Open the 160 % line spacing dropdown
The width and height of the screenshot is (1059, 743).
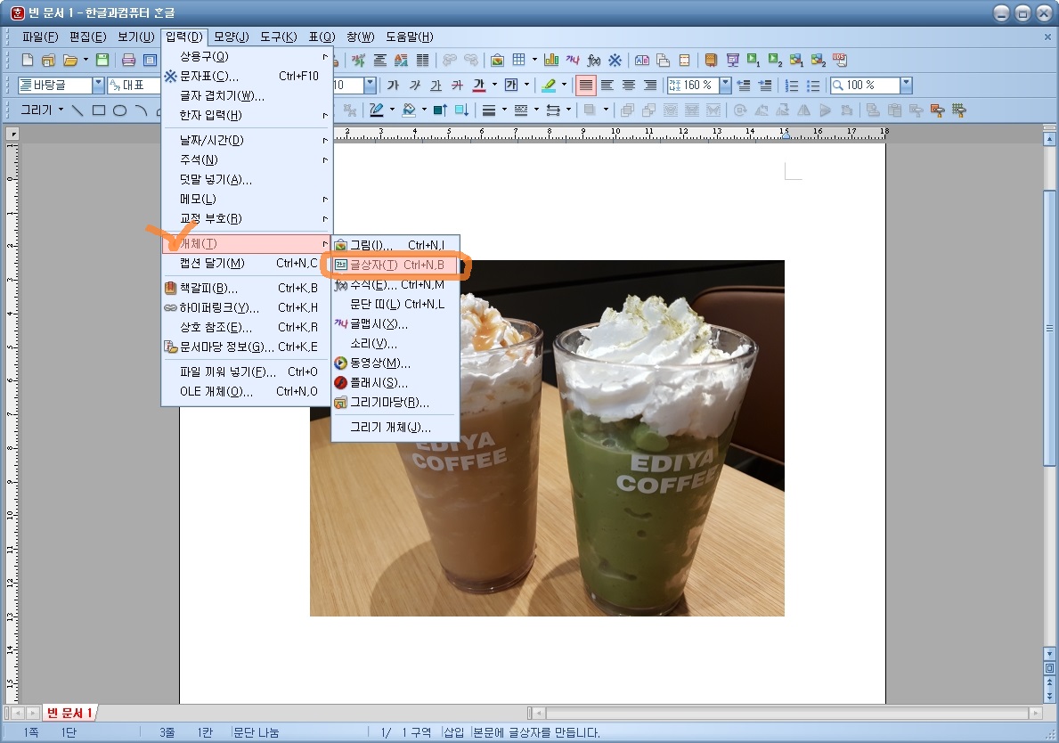[725, 86]
